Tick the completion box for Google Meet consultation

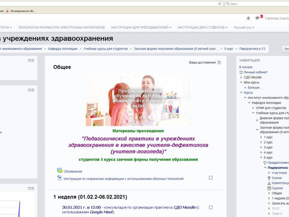(x=211, y=207)
